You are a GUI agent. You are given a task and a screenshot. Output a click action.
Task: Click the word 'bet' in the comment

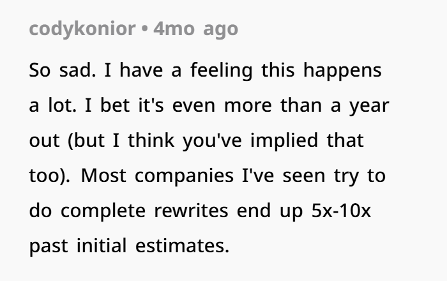pyautogui.click(x=115, y=105)
